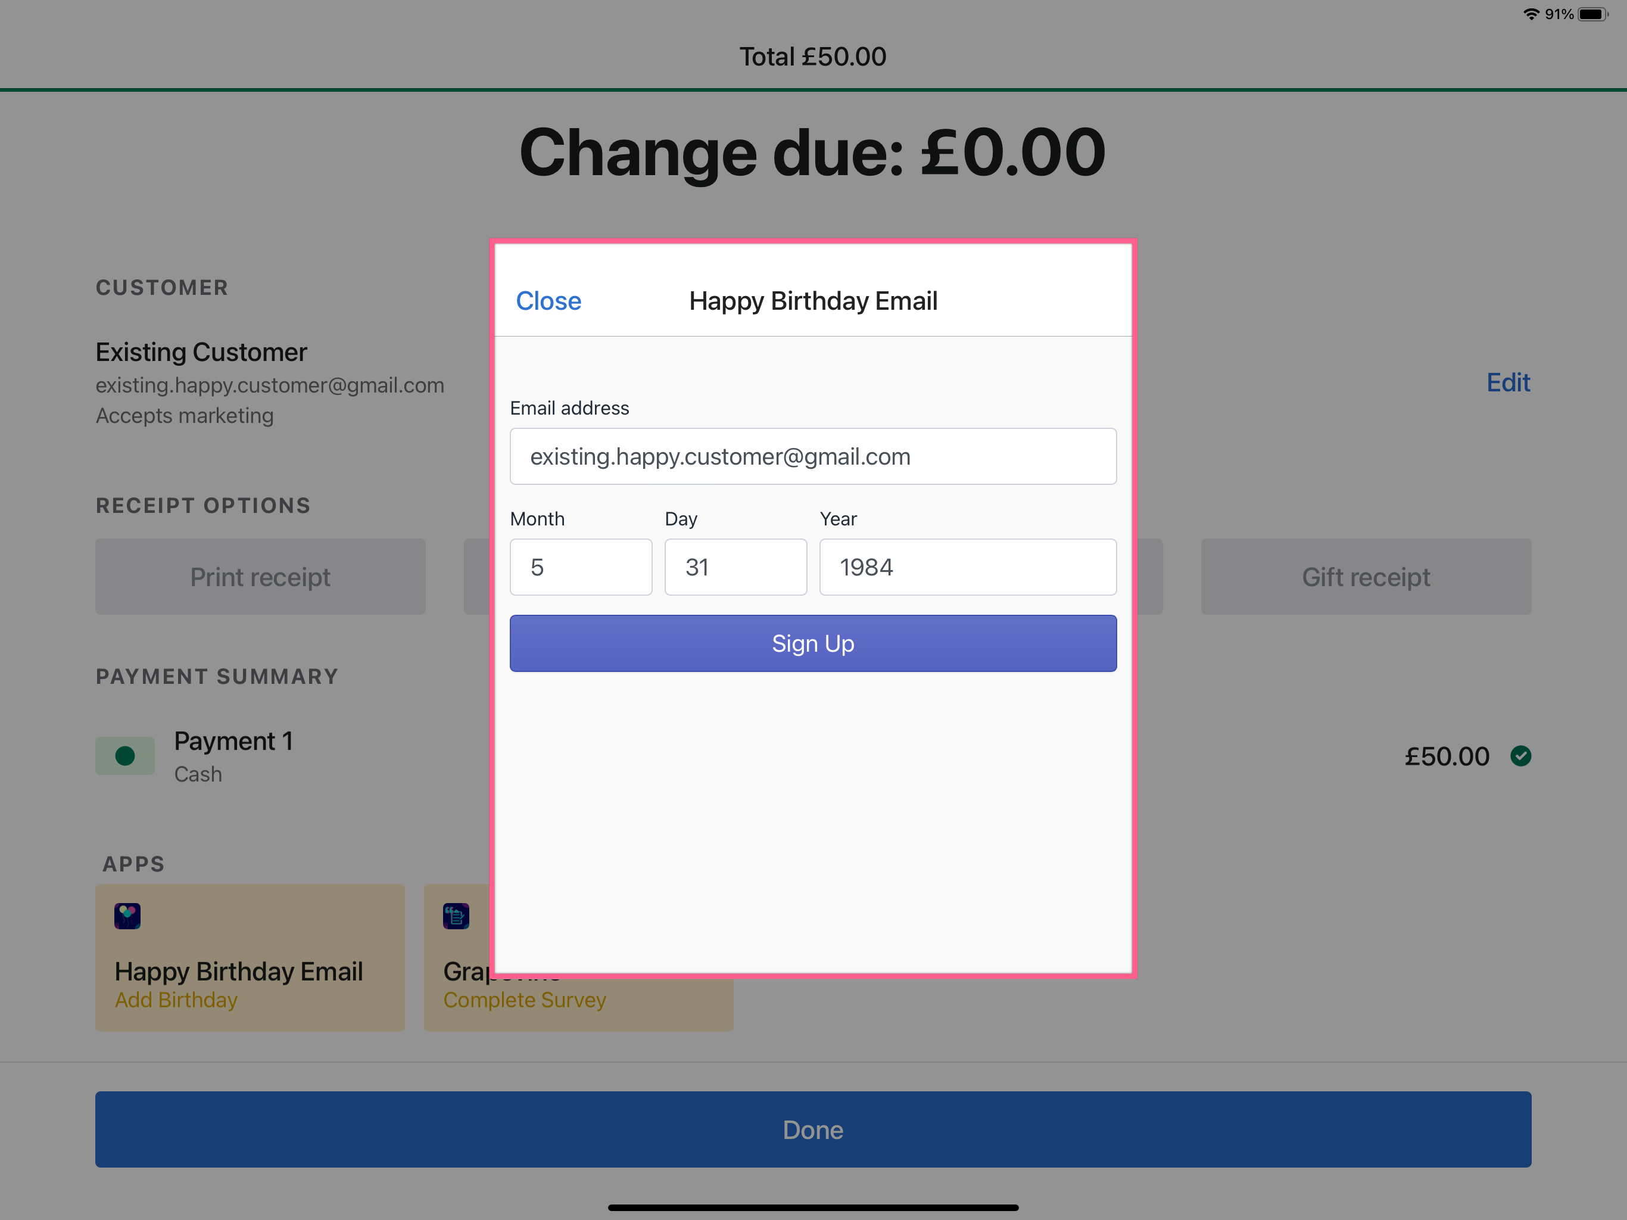Select the Day input field
The height and width of the screenshot is (1220, 1627).
coord(735,567)
